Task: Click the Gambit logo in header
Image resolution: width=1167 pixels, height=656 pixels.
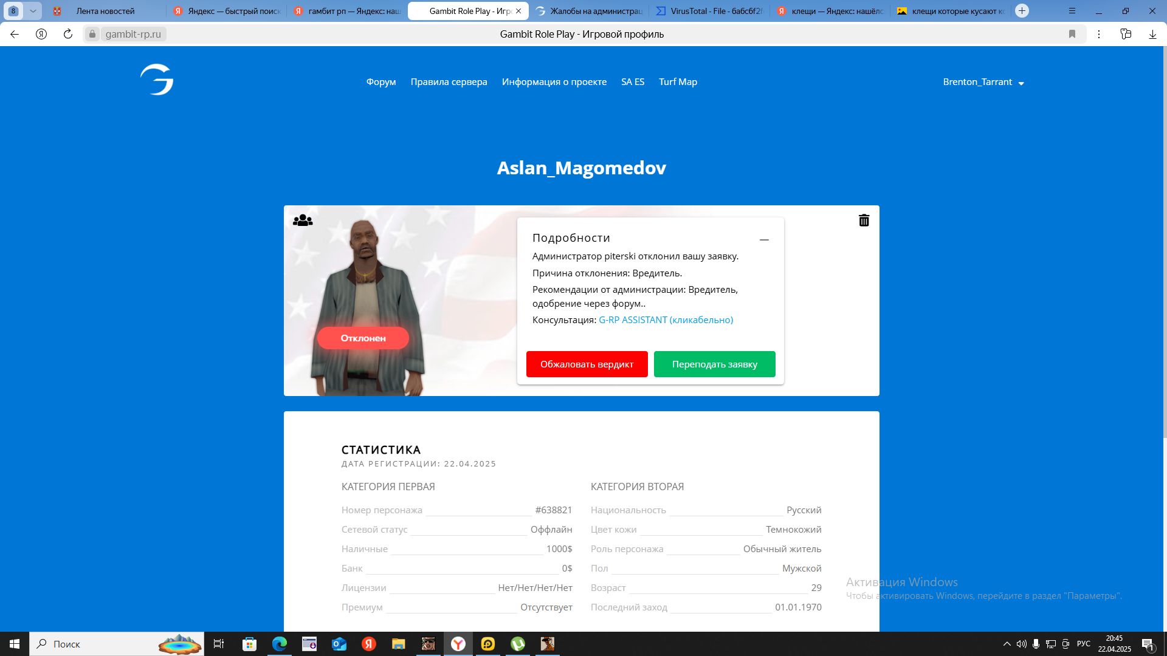Action: 157,80
